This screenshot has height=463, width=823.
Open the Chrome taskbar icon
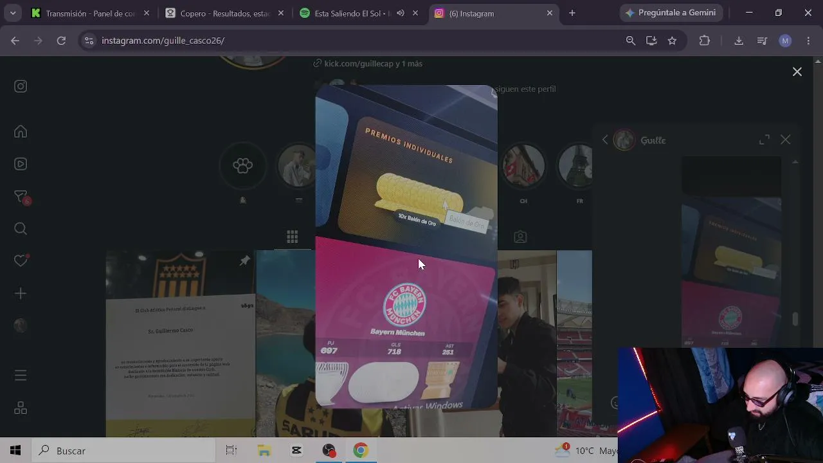[x=360, y=451]
